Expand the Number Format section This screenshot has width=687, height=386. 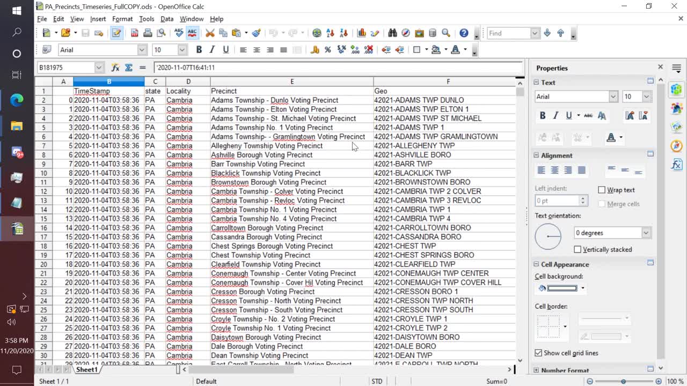(536, 370)
